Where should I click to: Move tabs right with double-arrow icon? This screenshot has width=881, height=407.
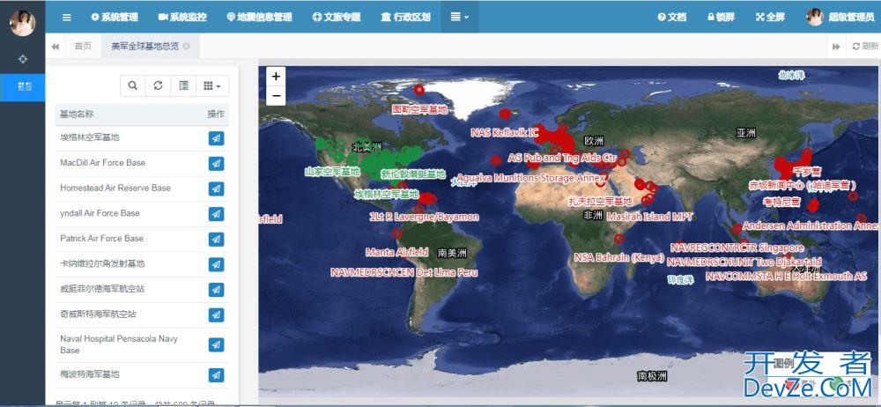[x=836, y=47]
